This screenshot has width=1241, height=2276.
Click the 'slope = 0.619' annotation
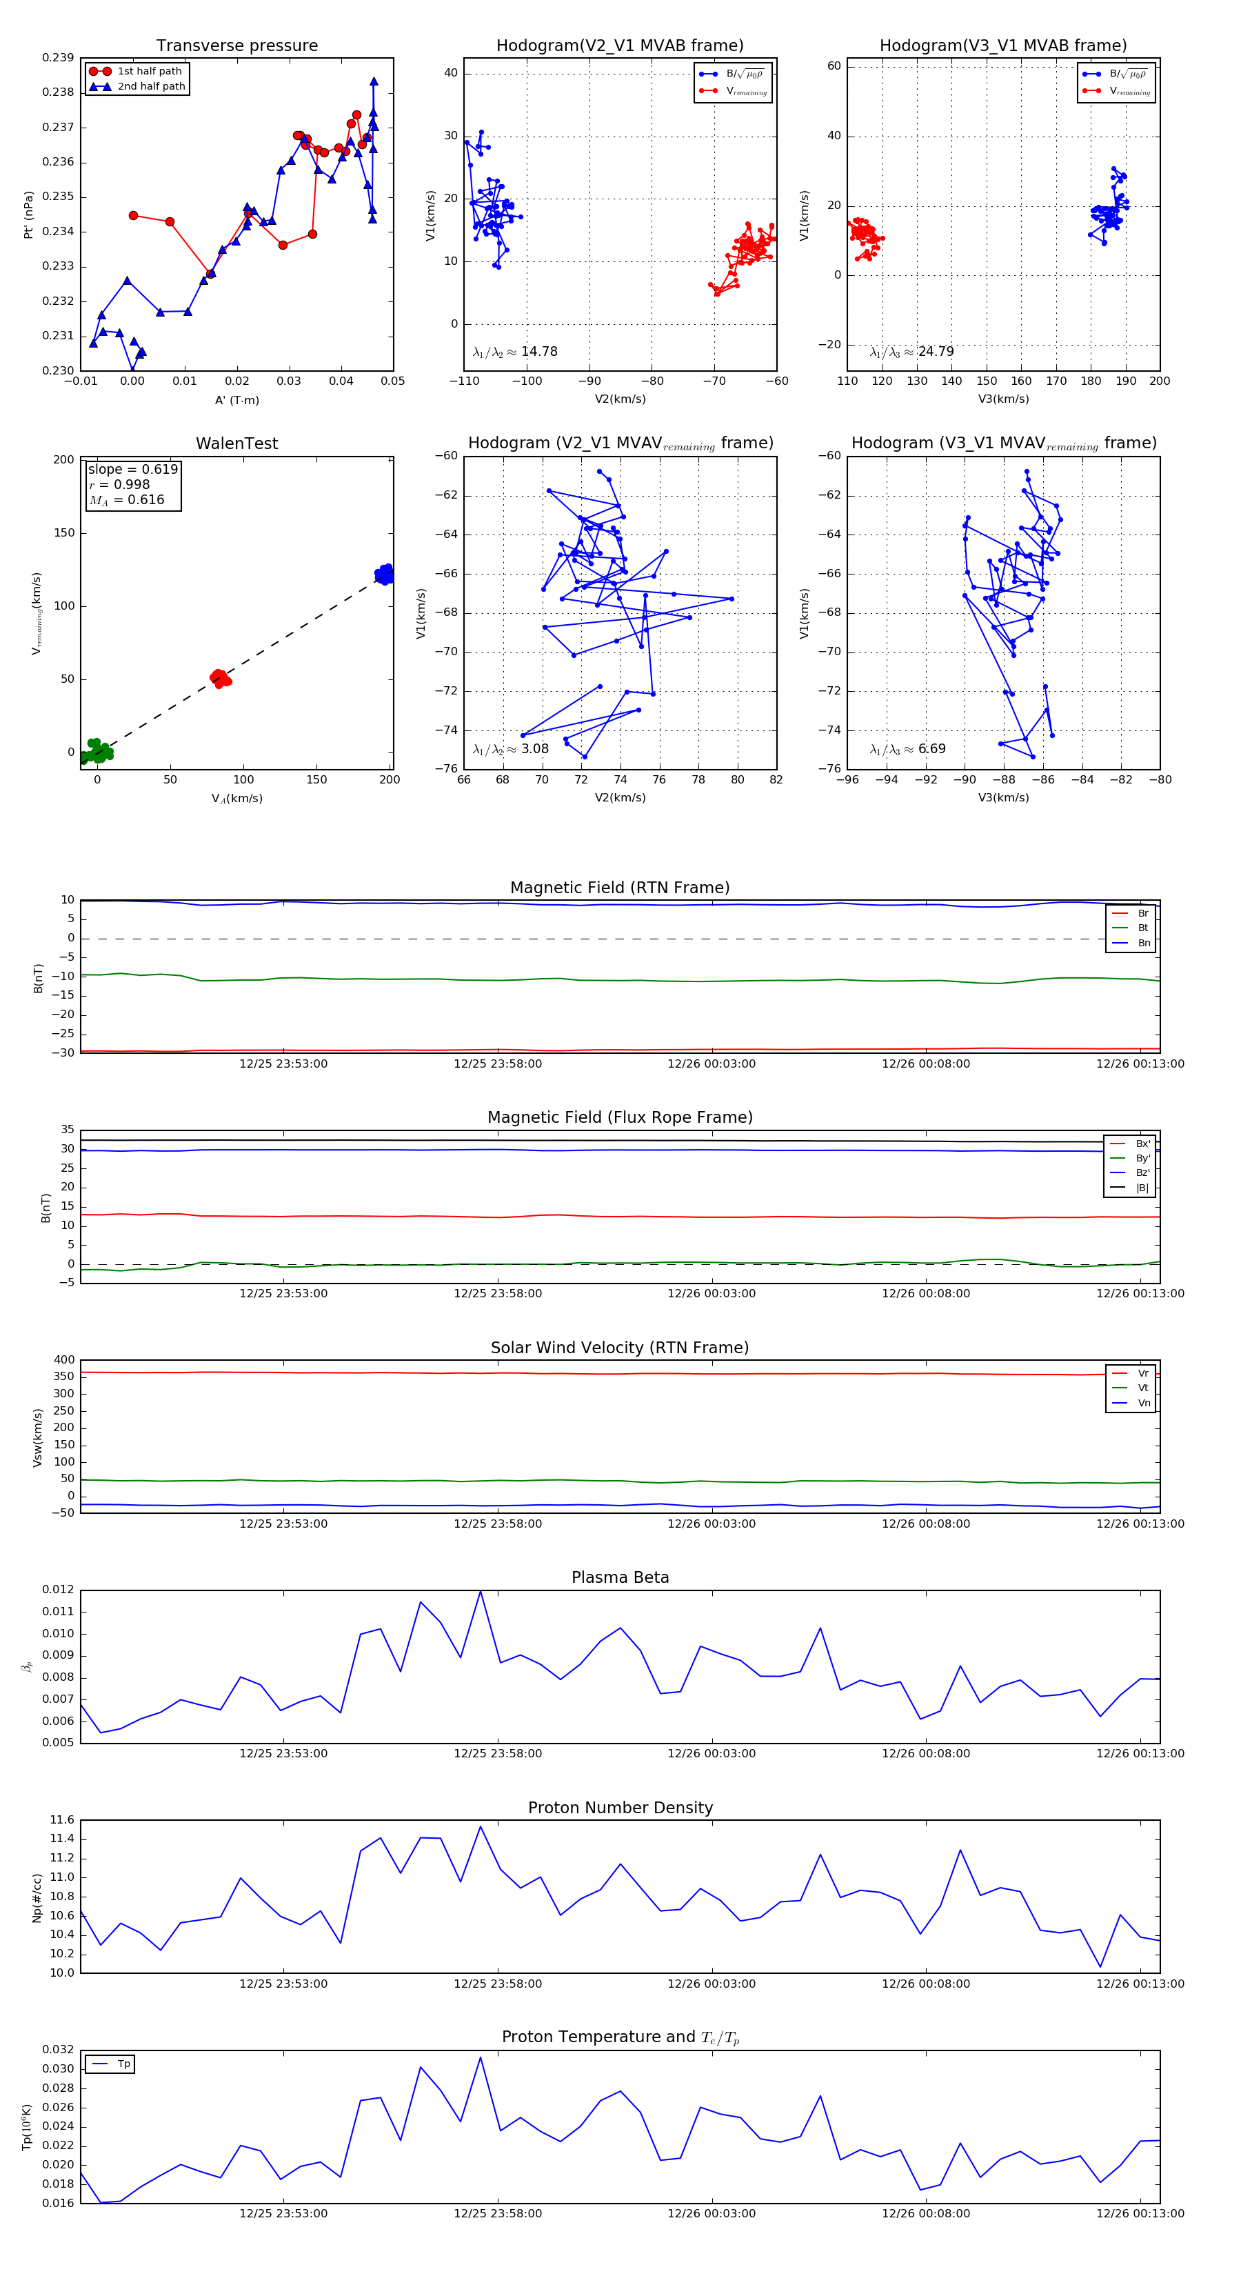[132, 469]
